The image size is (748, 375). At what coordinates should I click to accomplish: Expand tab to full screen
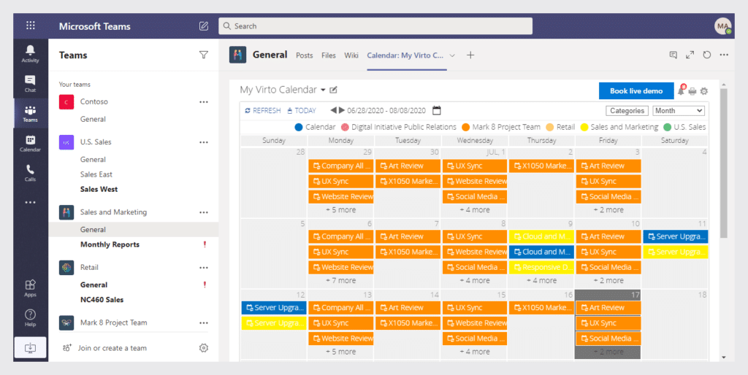690,55
